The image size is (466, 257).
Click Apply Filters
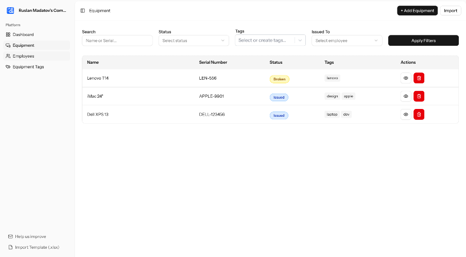point(423,41)
